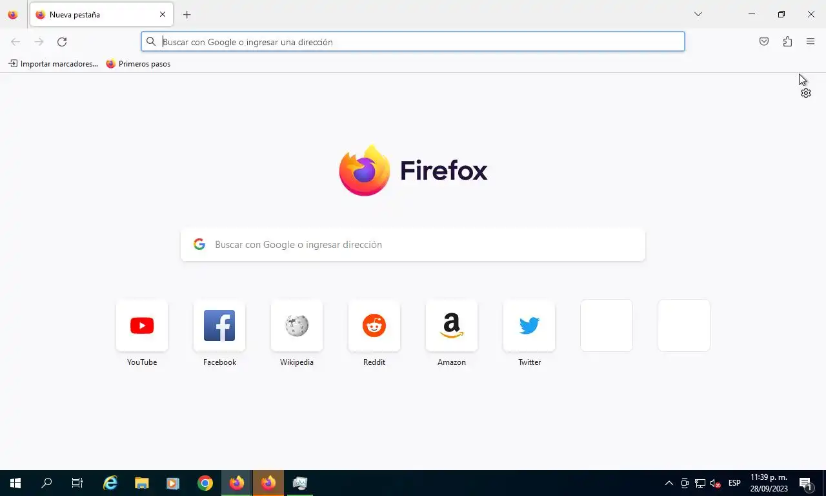Go back one page
The height and width of the screenshot is (496, 826).
[x=15, y=42]
